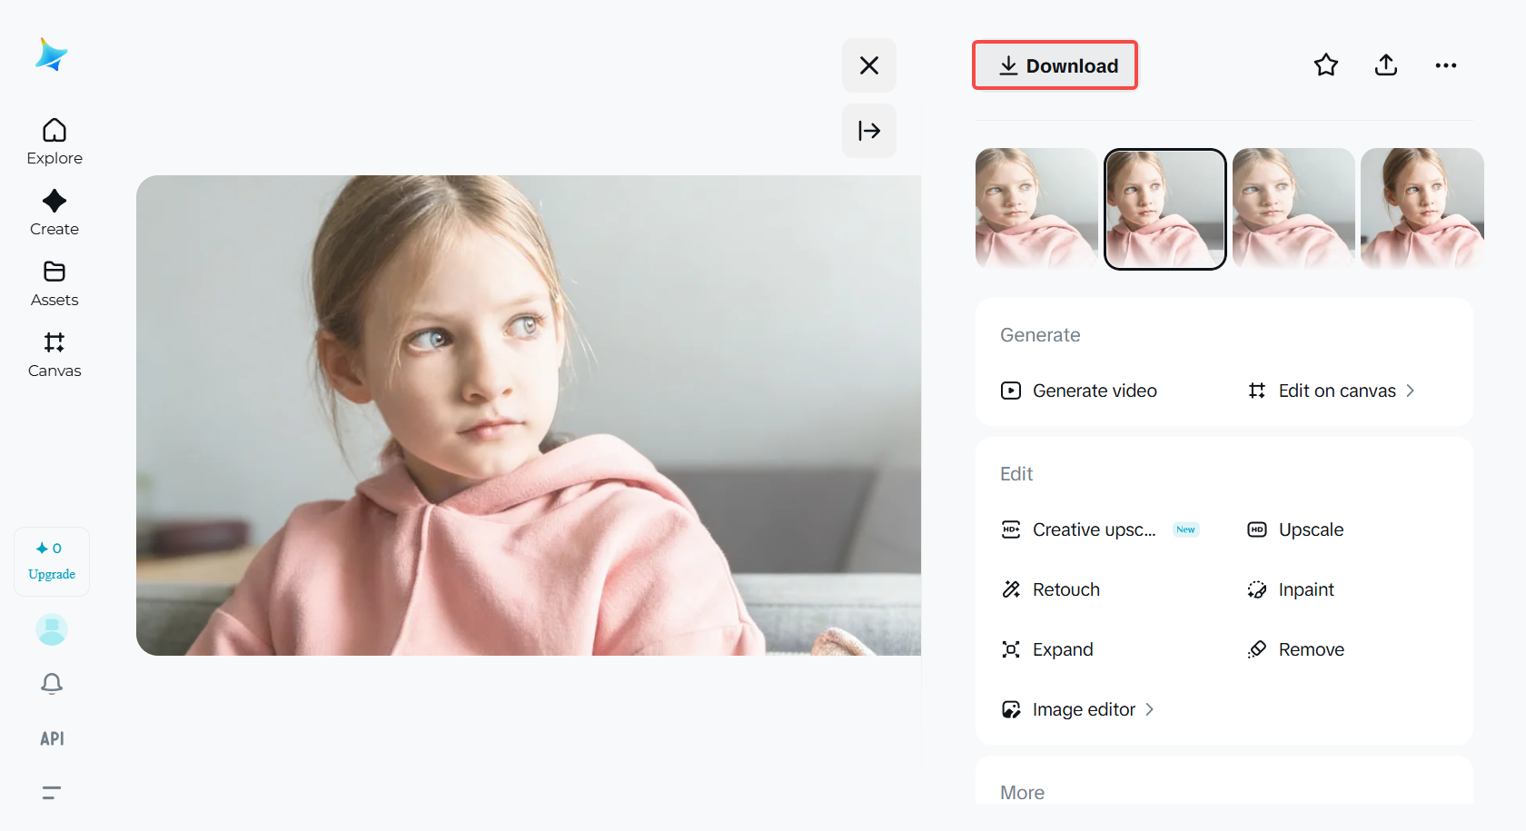Select the fourth image variation thumbnail
This screenshot has height=831, width=1526.
coord(1422,209)
